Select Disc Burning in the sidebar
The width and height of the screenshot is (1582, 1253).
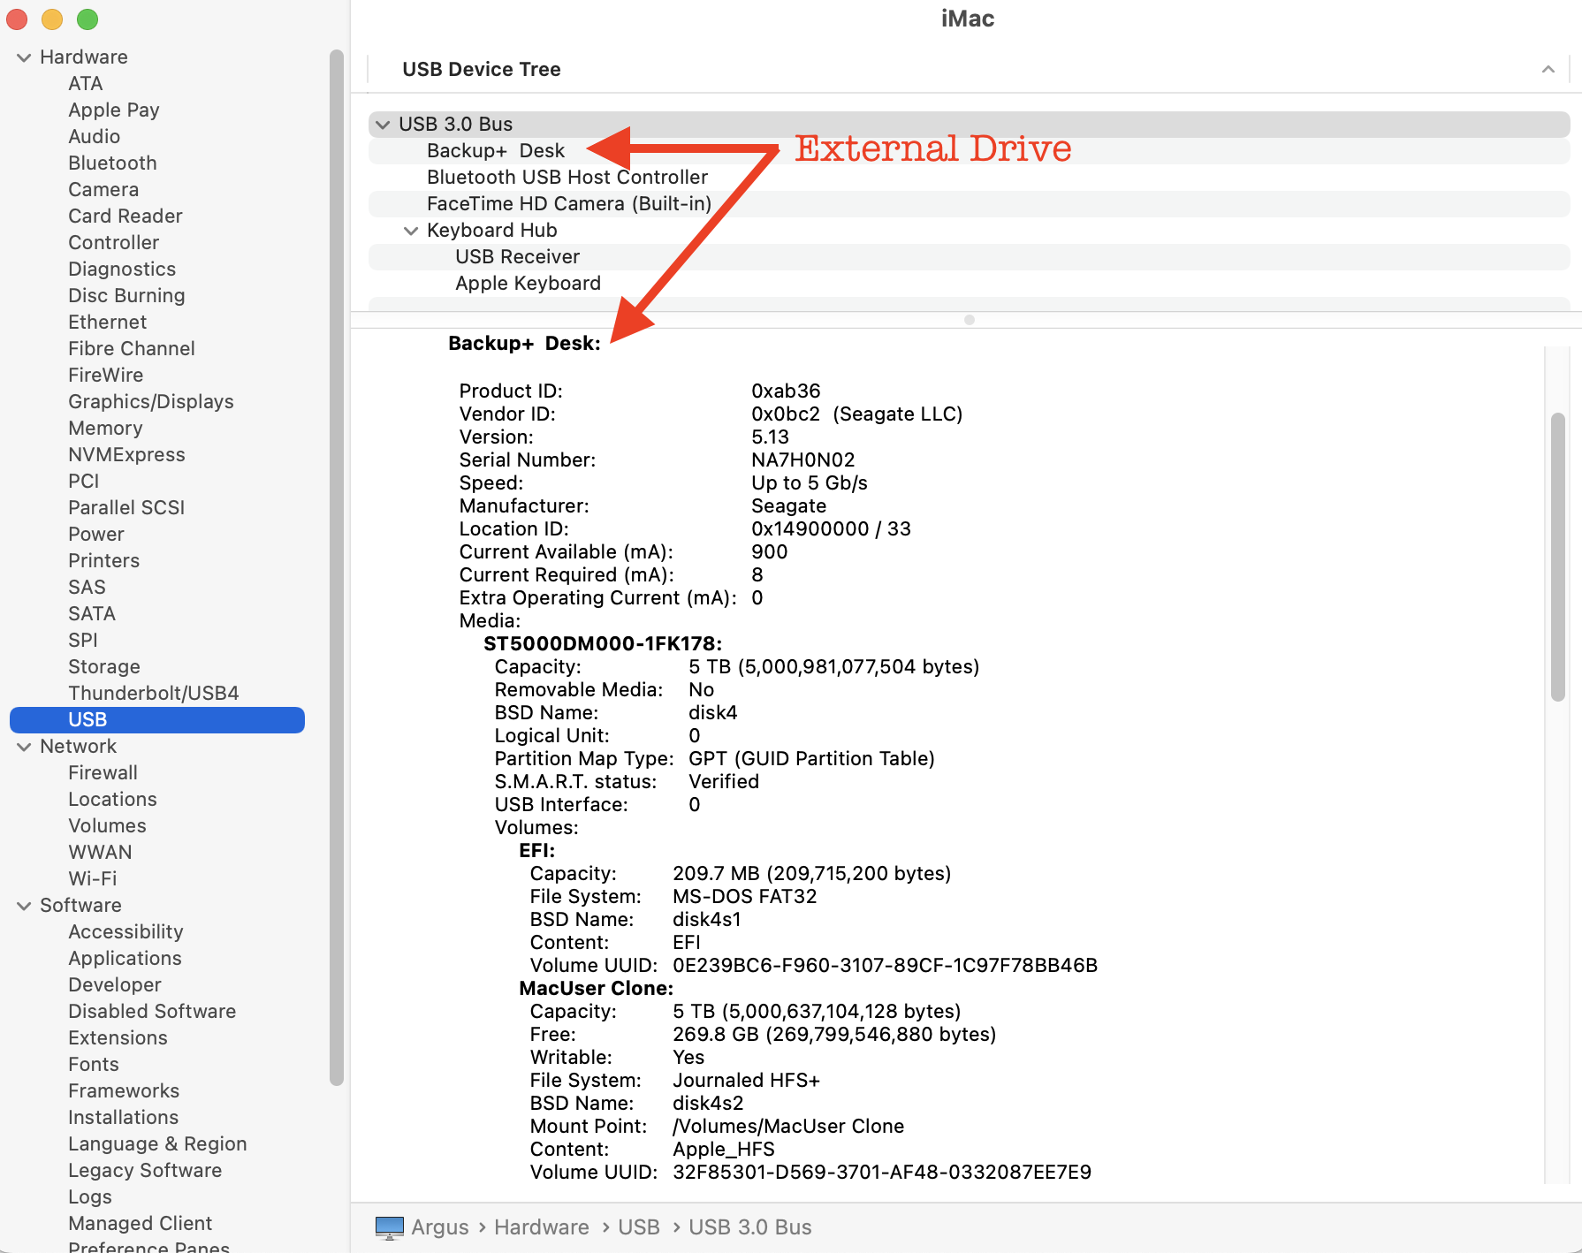tap(127, 296)
